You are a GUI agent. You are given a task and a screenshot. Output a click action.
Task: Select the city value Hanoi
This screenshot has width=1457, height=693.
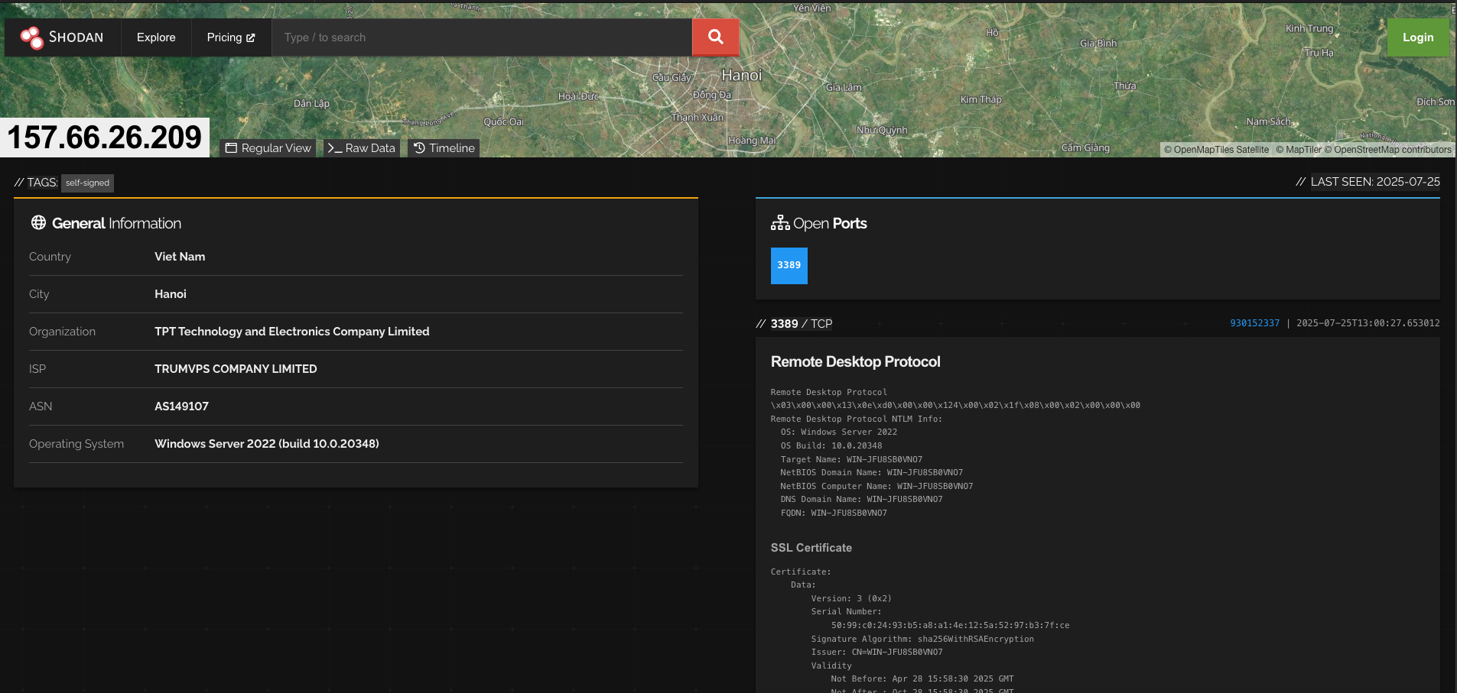pyautogui.click(x=171, y=294)
